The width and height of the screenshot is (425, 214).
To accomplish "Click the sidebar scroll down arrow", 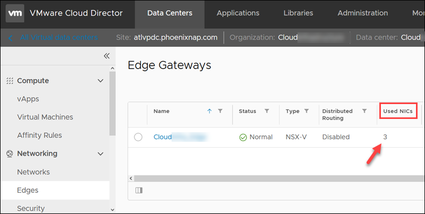I will point(113,210).
